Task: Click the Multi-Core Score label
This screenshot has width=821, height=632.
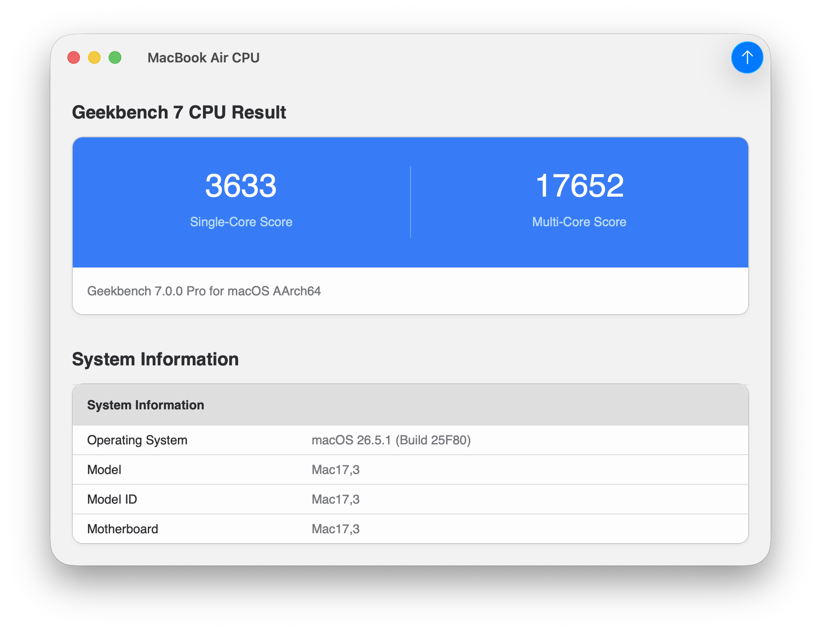Action: pos(579,222)
